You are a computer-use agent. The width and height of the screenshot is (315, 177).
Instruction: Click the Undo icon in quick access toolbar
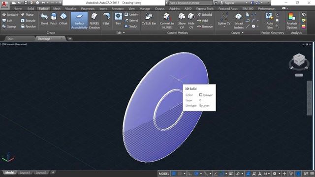click(43, 3)
